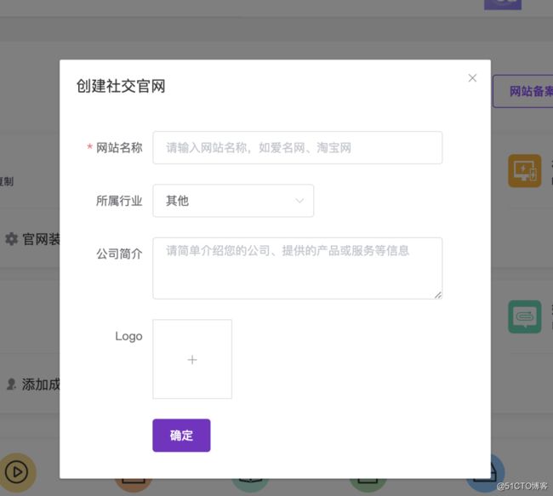Click the 公司简介 text area

pos(297,268)
